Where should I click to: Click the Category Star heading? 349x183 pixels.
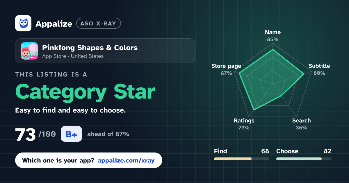85,92
